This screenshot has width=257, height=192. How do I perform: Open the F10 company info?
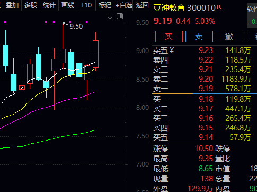[86, 5]
